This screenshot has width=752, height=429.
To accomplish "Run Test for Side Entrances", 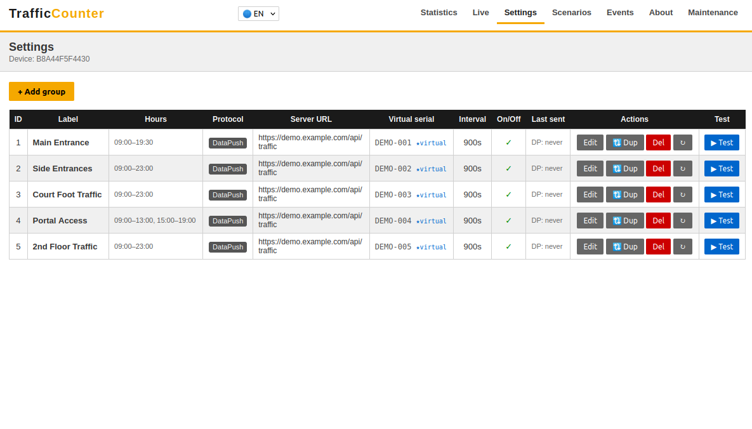I will point(722,168).
